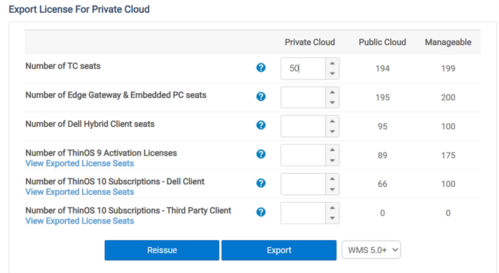Click the Manageable column header

click(448, 42)
